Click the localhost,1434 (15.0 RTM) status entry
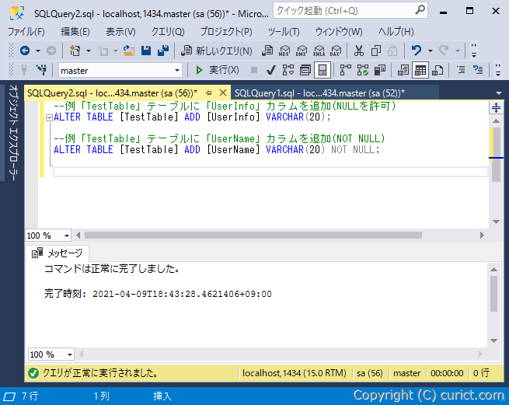Viewport: 509px width, 405px height. coord(294,373)
